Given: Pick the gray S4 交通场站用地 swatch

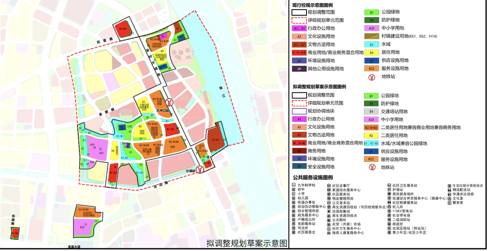Looking at the screenshot, I should click(371, 111).
